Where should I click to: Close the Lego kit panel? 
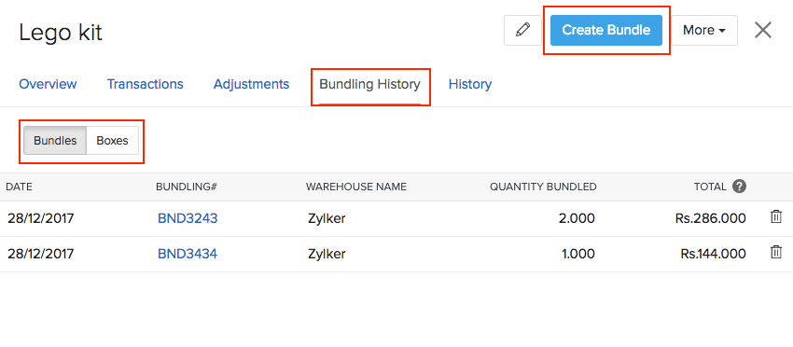[762, 31]
